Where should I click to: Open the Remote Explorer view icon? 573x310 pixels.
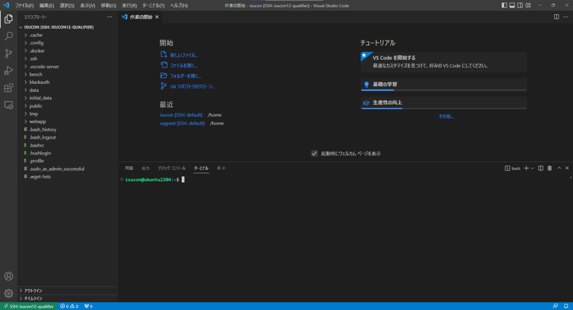pos(9,105)
